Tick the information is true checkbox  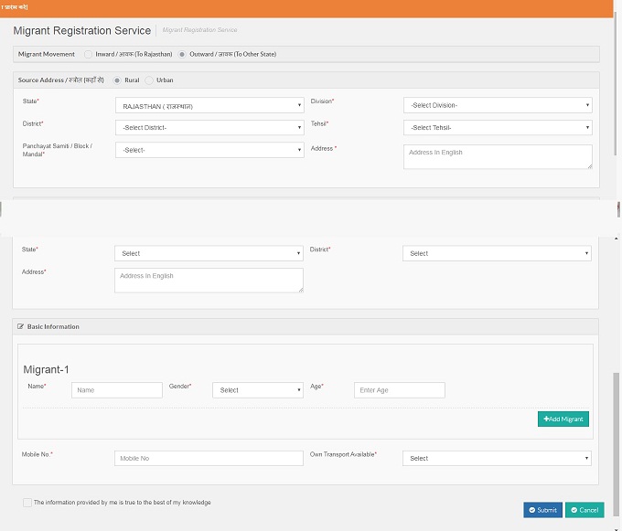pos(27,502)
